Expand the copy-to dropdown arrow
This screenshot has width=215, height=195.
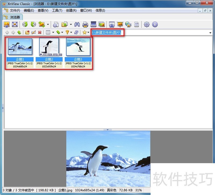tap(71, 25)
